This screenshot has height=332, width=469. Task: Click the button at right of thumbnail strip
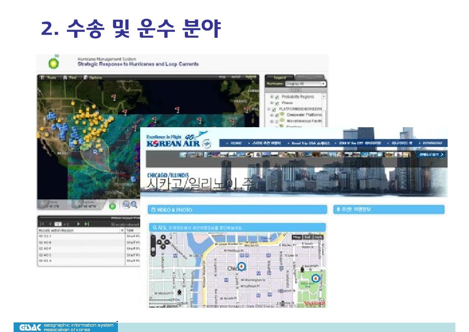click(x=431, y=155)
